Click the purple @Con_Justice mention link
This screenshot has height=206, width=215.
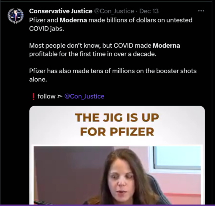click(84, 96)
